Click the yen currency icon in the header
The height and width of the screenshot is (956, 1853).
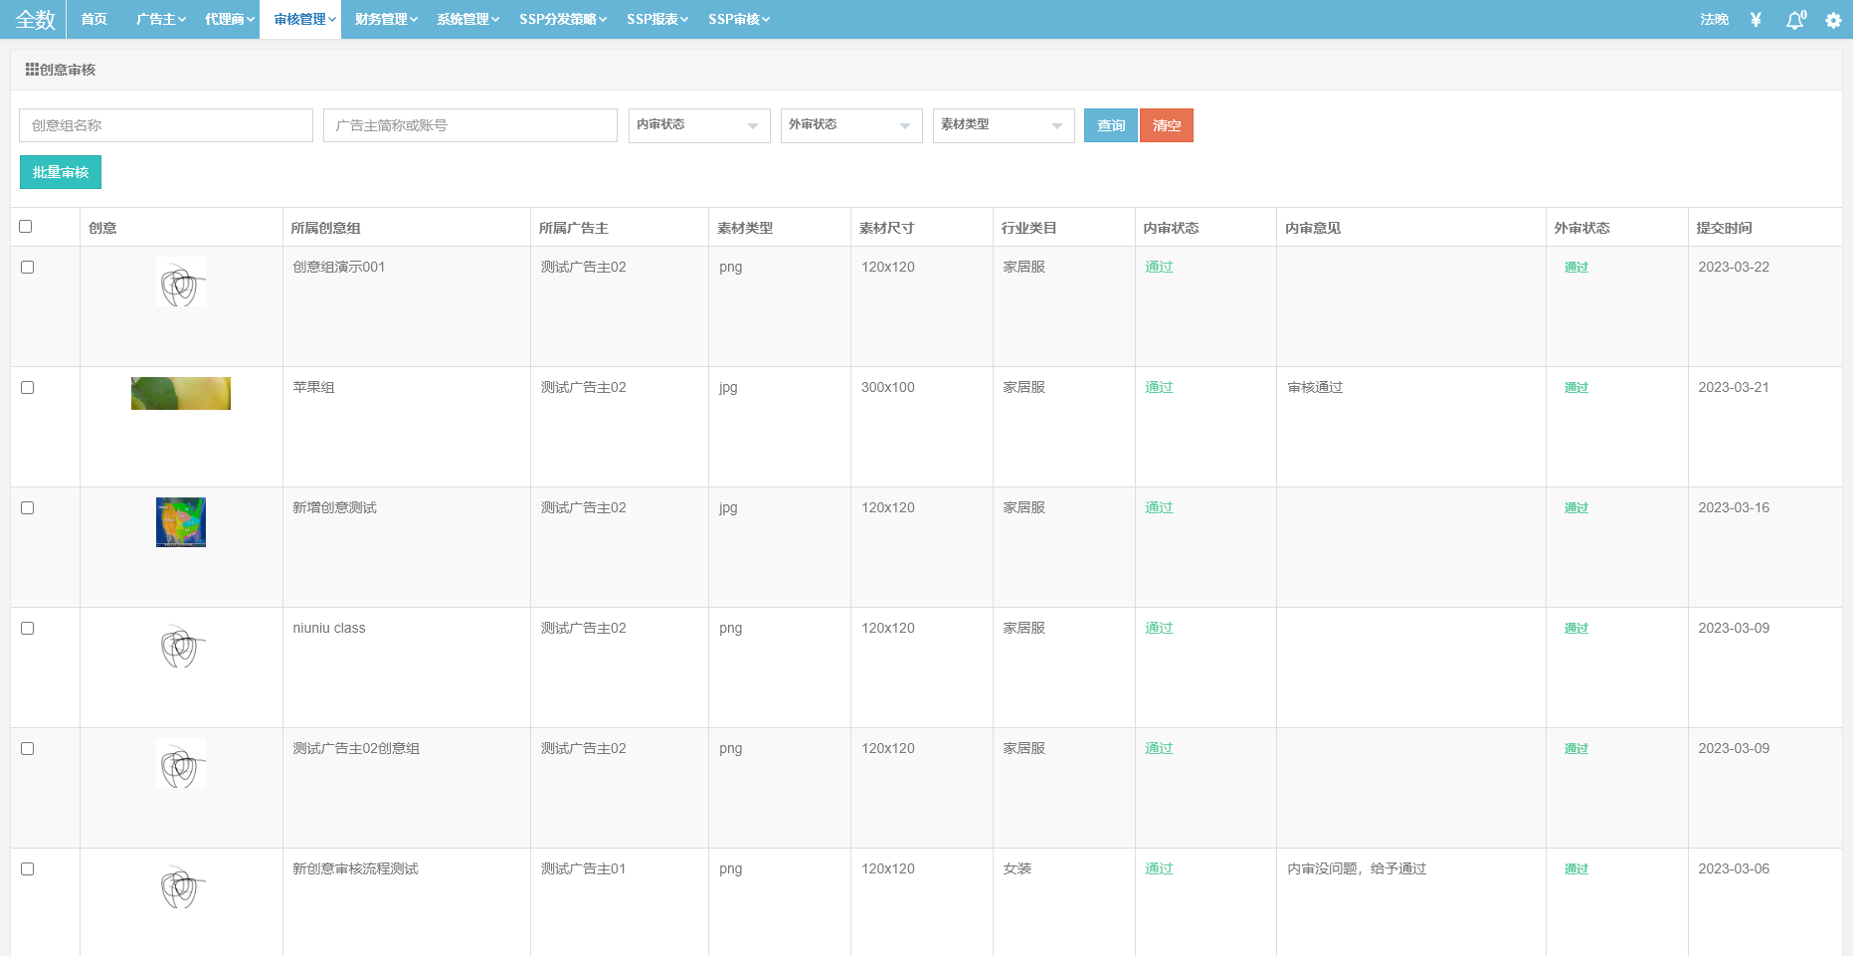coord(1756,20)
